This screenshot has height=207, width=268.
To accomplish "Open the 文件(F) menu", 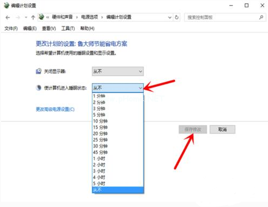I will click(x=11, y=28).
